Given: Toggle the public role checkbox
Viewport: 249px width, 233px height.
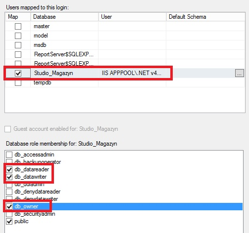Looking at the screenshot, I should point(9,221).
